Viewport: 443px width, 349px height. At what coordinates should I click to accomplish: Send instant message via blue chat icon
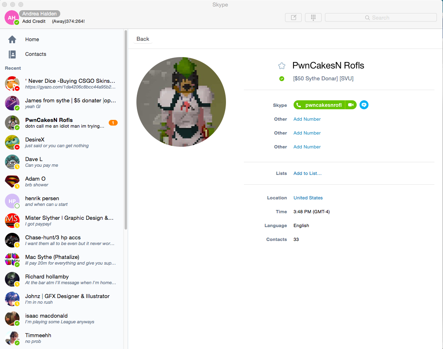tap(364, 105)
